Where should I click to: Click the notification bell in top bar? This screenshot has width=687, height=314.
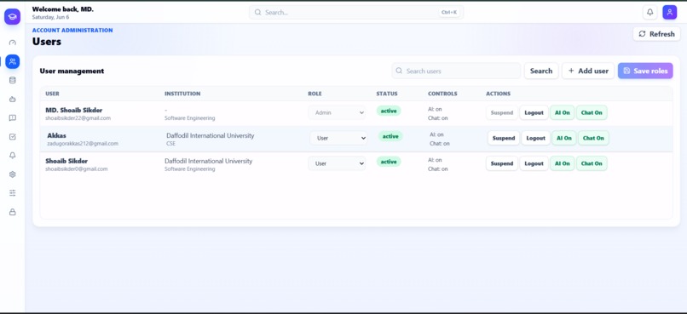tap(649, 12)
